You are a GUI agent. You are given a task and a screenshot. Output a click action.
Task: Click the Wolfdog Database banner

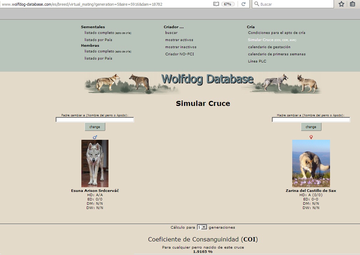pyautogui.click(x=203, y=83)
